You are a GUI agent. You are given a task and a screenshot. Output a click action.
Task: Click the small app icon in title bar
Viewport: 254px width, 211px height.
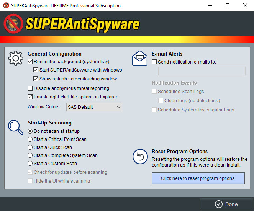[x=6, y=5]
